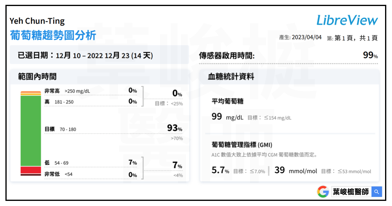Screen dimensions: 392x206
Task: Click the 平均葡萄糖 heading
Action: pos(228,101)
